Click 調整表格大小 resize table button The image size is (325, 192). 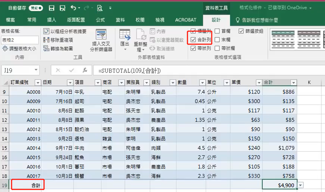[19, 49]
